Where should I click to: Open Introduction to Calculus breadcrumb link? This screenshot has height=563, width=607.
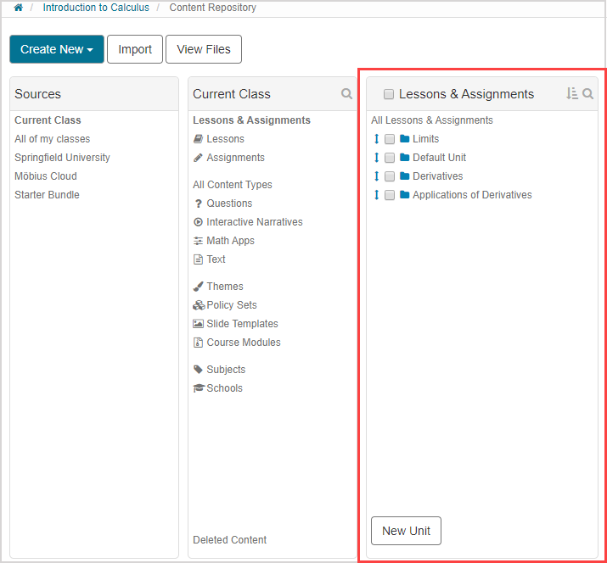(96, 8)
